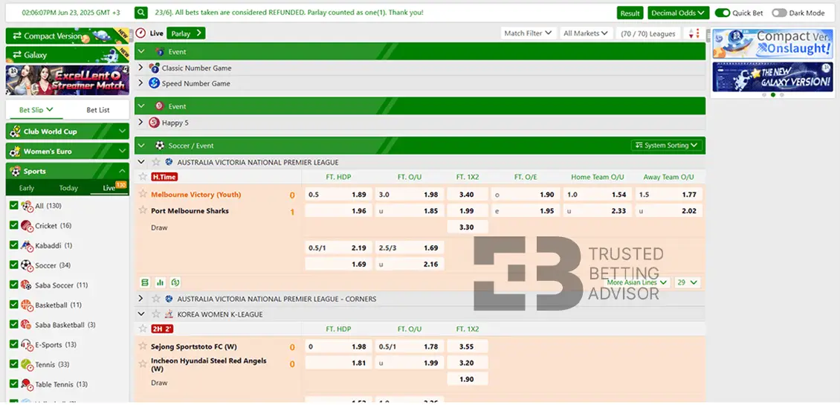
Task: Click the Women's Euro icon
Action: [x=15, y=151]
